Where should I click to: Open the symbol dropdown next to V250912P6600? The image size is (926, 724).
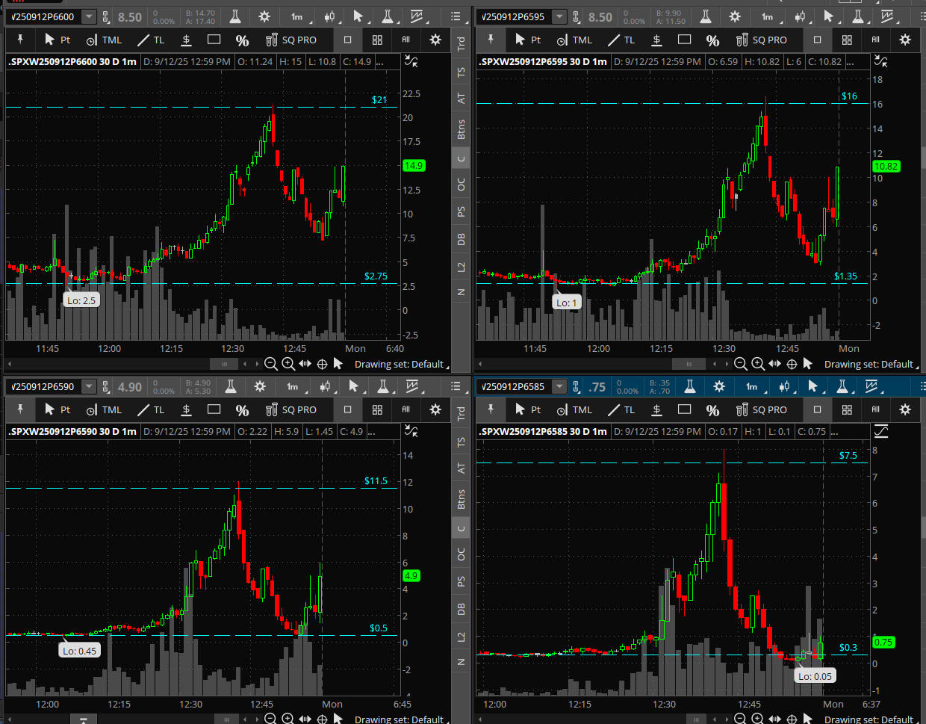[89, 16]
